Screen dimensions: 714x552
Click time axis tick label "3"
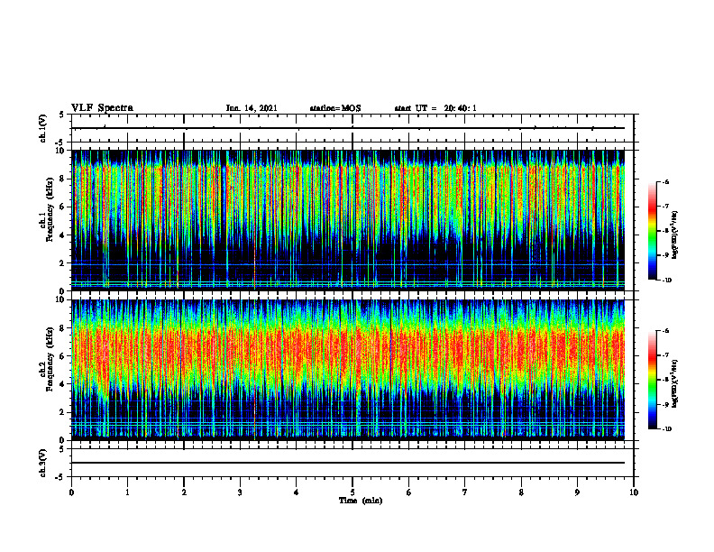[x=240, y=492]
